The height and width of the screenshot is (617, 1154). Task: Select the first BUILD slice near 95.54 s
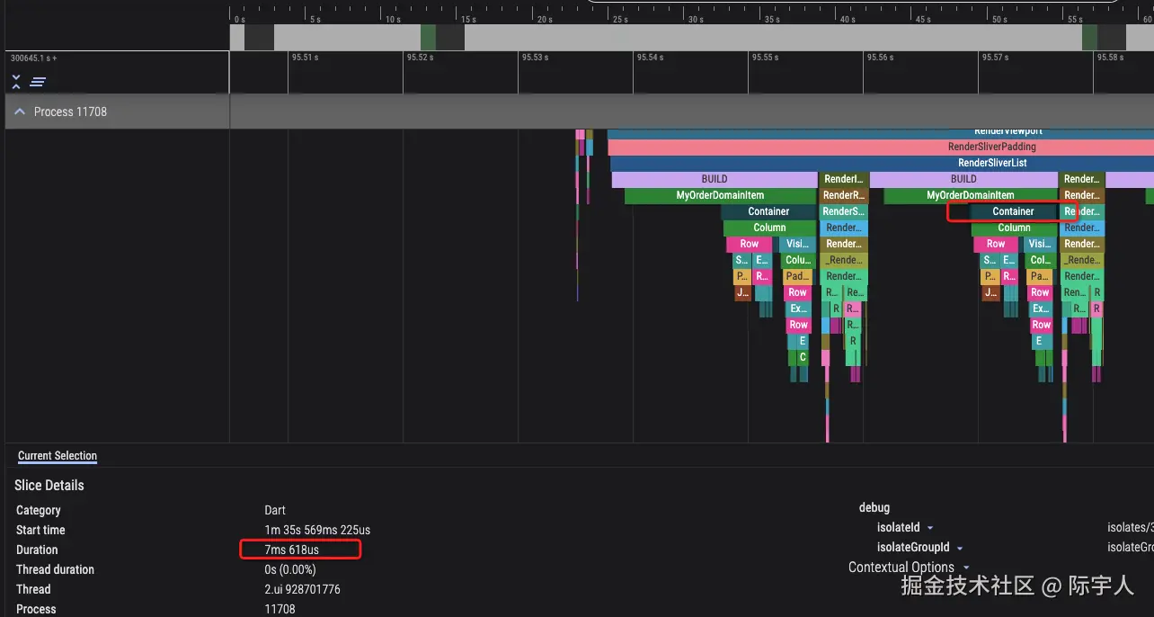(715, 179)
